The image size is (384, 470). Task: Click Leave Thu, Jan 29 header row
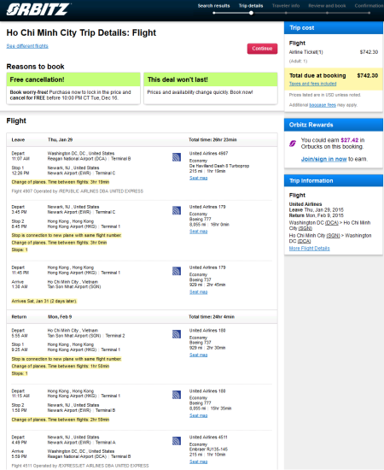tap(142, 139)
